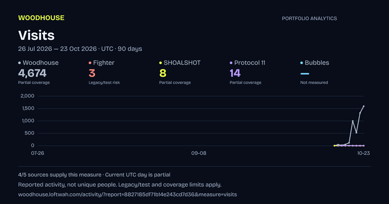The width and height of the screenshot is (389, 204).
Task: Open the woodhouse.loftwah.com activity report URL
Action: (x=127, y=195)
